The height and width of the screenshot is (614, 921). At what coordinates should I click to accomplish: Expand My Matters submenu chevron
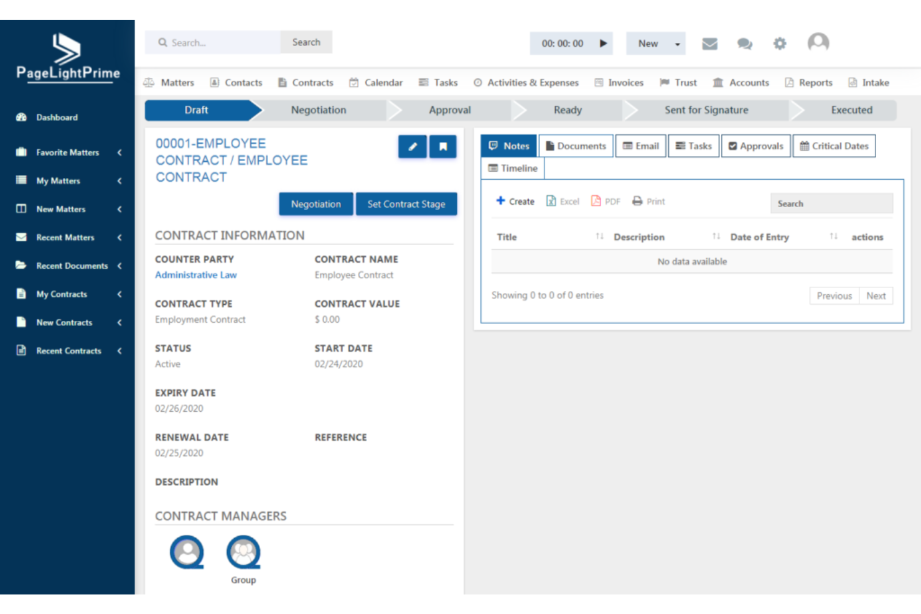tap(119, 180)
